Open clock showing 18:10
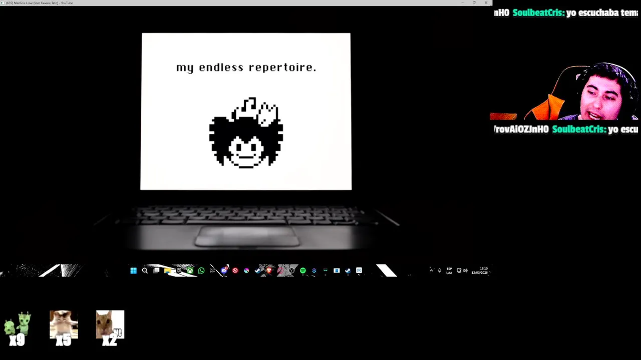Viewport: 641px width, 360px height. 480,270
